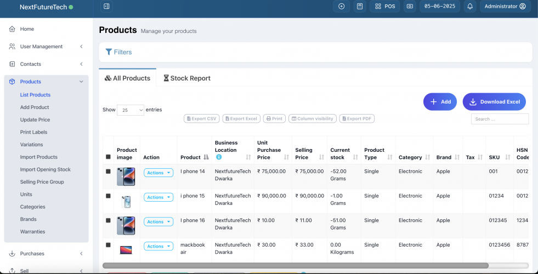Open Selling Price Group link
Image resolution: width=538 pixels, height=274 pixels.
(42, 182)
